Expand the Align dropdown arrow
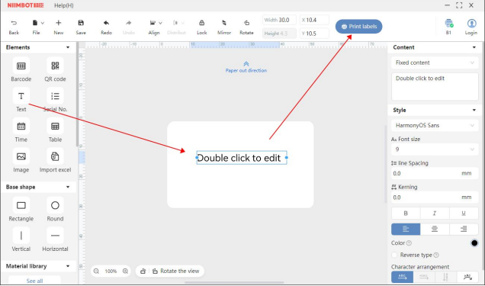Image resolution: width=485 pixels, height=286 pixels. coord(160,23)
